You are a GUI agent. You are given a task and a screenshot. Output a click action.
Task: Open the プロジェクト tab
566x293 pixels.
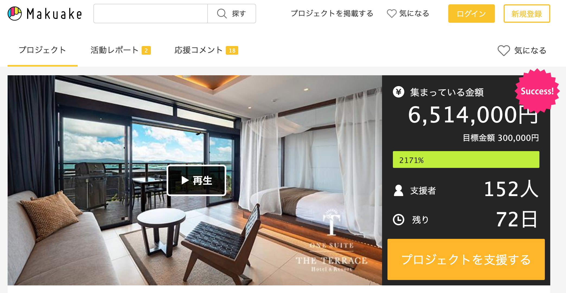[43, 50]
